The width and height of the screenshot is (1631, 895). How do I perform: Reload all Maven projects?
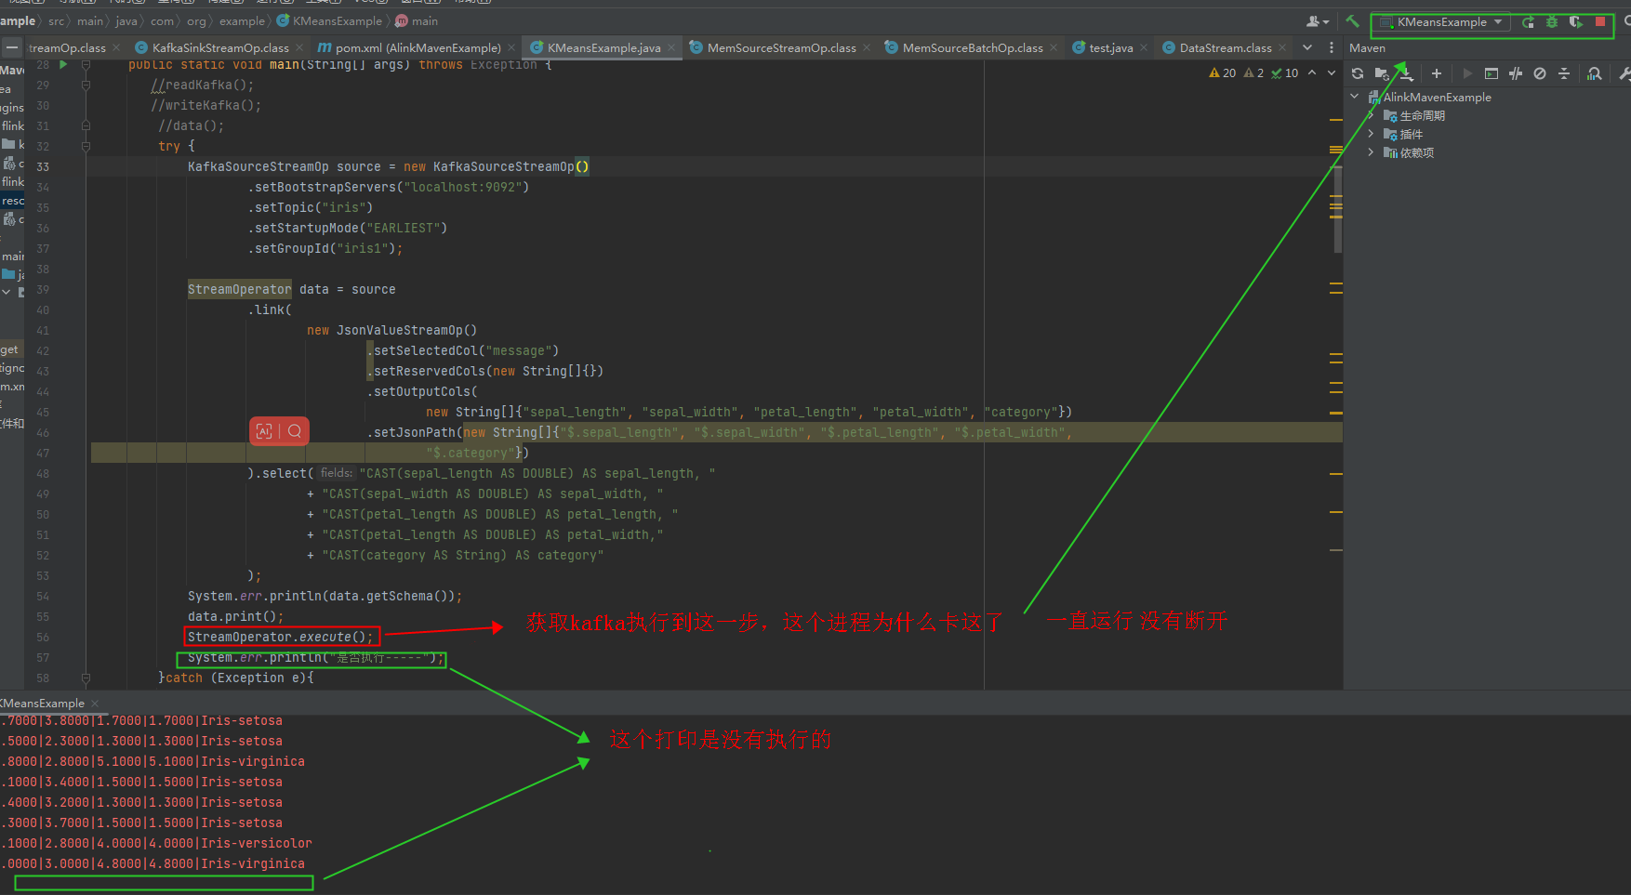[x=1358, y=73]
